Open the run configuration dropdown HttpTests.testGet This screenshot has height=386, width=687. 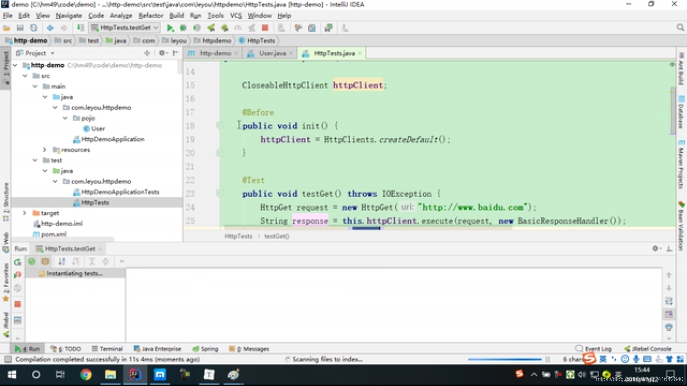click(125, 28)
